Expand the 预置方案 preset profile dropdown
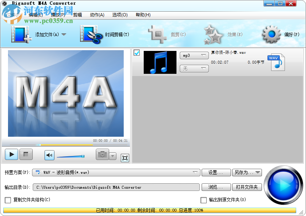 [195, 173]
